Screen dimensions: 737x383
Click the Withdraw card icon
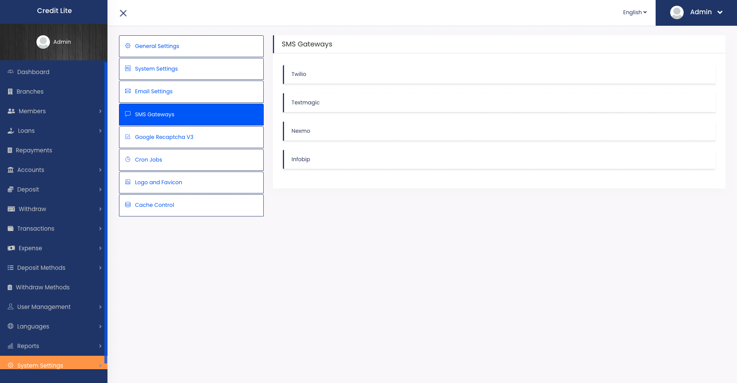click(x=11, y=209)
